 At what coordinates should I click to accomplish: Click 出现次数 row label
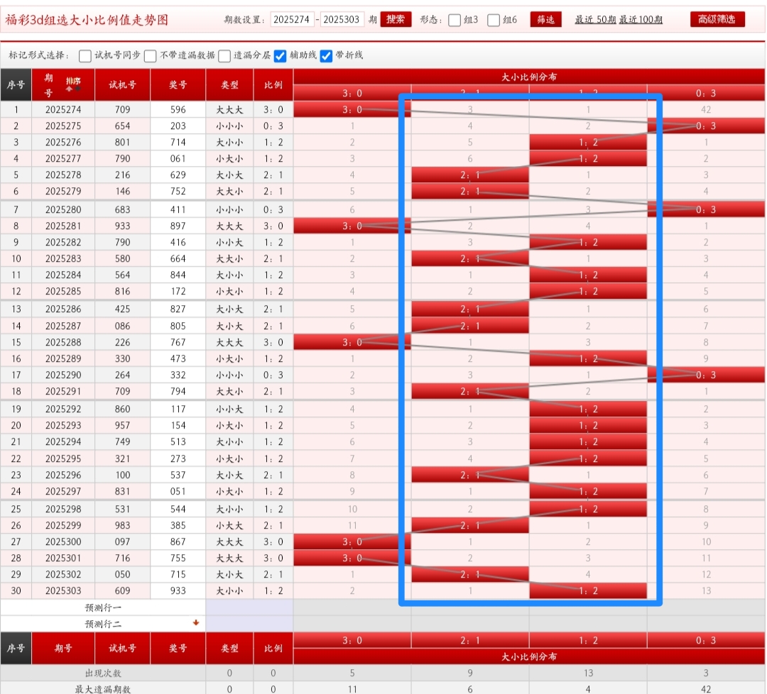pyautogui.click(x=103, y=673)
